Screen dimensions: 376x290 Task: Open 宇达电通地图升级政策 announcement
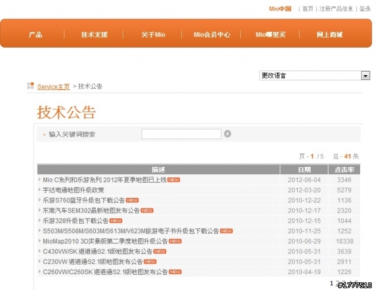coord(73,190)
